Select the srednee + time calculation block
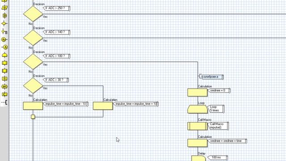Viewport: 286px width, 161px height. (x=198, y=143)
